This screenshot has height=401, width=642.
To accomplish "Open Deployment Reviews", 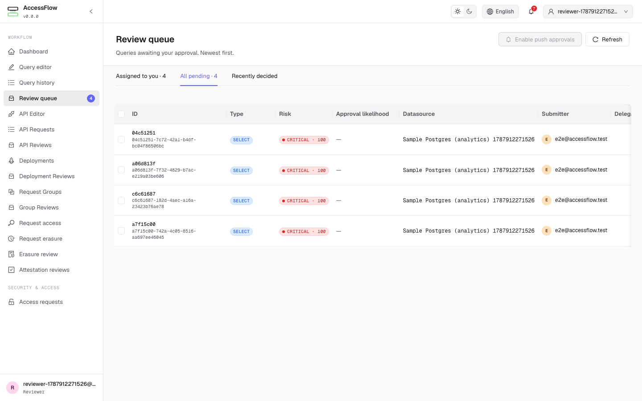I will pyautogui.click(x=51, y=176).
